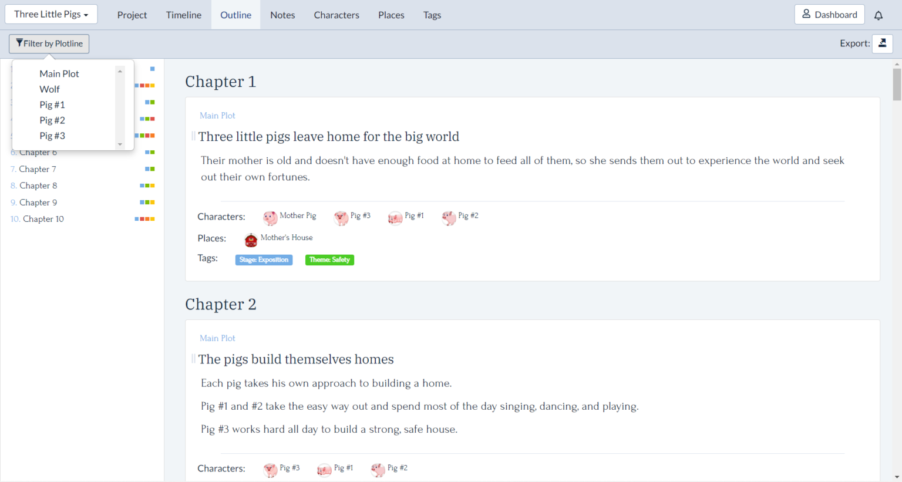Click Pig #1 avatar in Chapter 1 card

point(395,218)
